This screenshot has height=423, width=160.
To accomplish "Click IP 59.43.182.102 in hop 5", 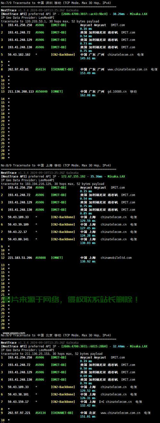I will point(19,55).
